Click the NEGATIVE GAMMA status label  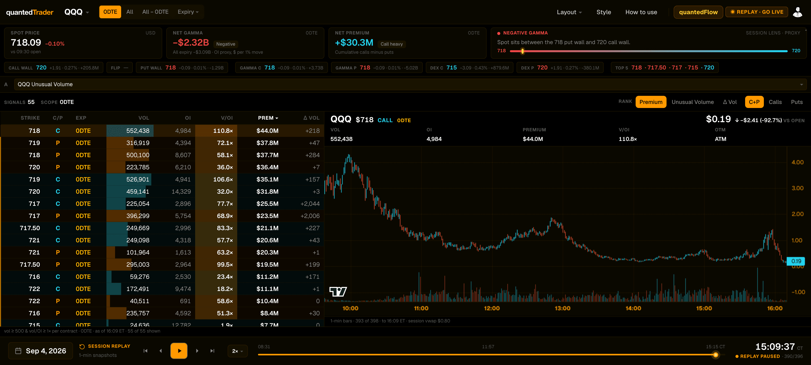click(525, 33)
